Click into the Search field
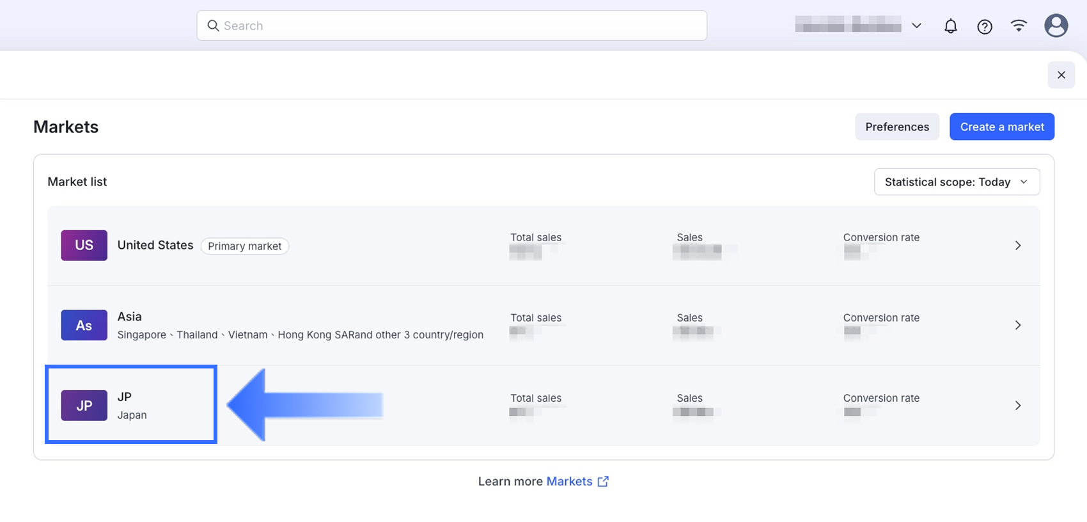This screenshot has width=1087, height=522. pos(451,26)
